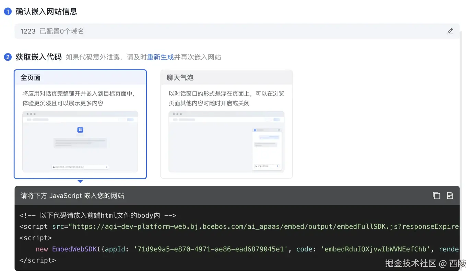Click the 确认嵌入网站信息 heading

[x=46, y=12]
